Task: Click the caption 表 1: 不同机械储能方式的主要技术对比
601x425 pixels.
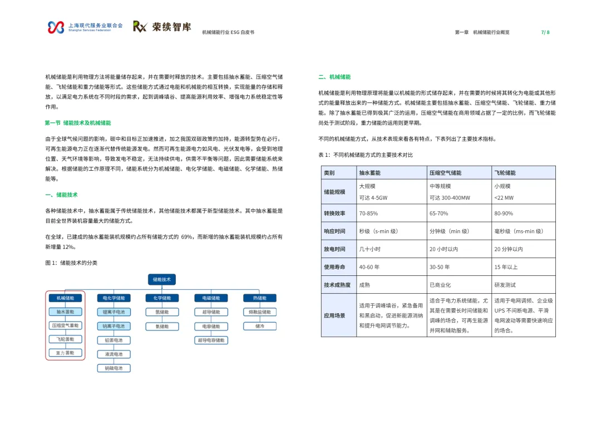Action: pos(366,155)
